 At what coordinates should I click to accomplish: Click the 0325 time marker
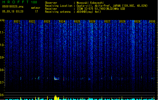coord(77,21)
